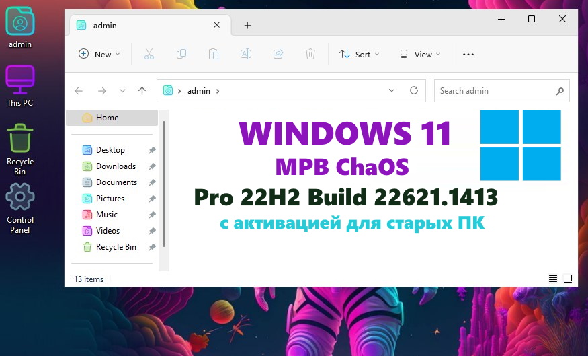Open the View dropdown menu

coord(420,55)
